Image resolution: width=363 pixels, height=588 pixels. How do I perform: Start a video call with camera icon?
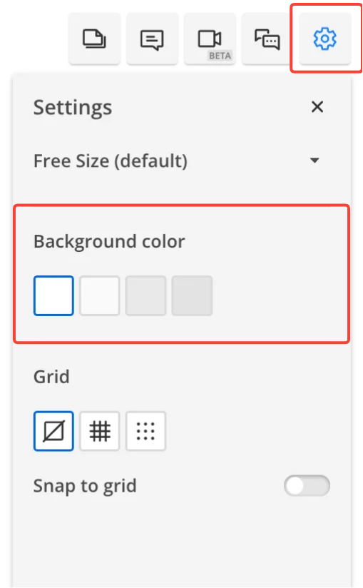(210, 39)
